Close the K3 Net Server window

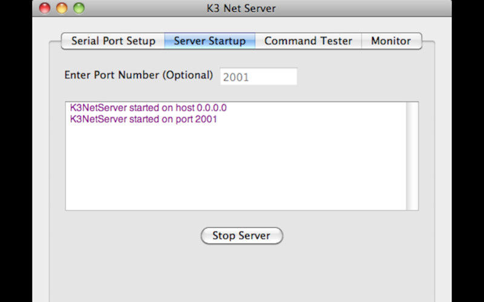(x=45, y=8)
